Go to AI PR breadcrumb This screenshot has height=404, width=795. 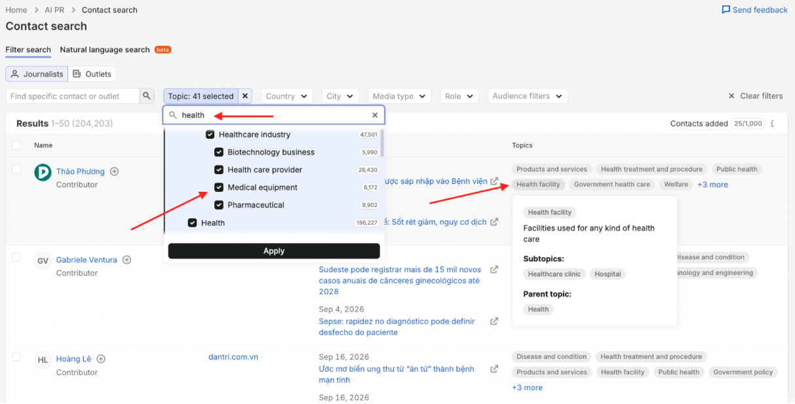point(55,10)
